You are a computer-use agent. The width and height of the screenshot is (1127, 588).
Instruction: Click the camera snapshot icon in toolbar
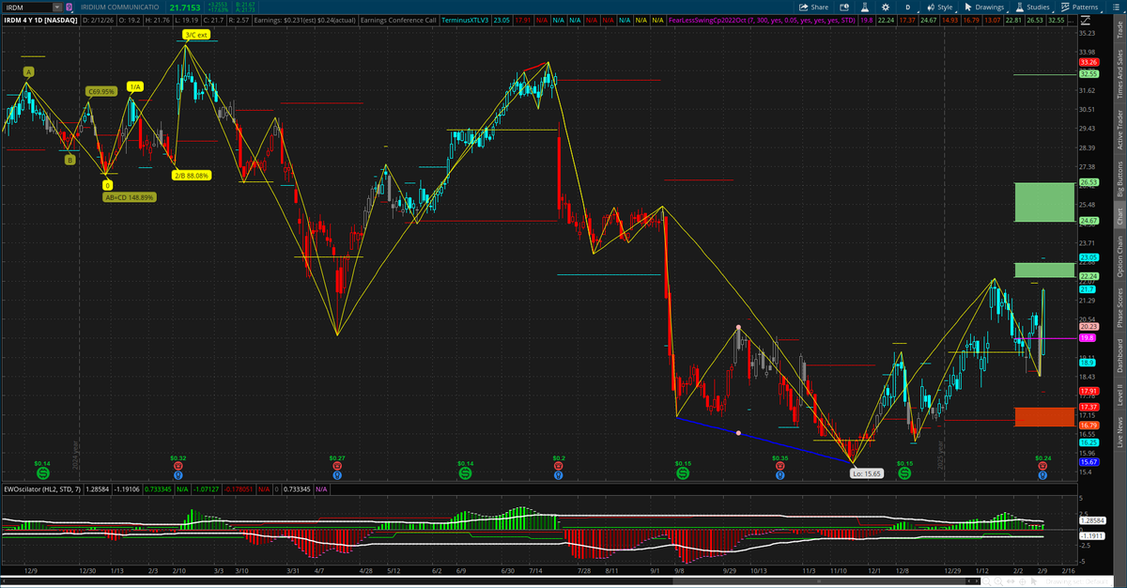[844, 7]
